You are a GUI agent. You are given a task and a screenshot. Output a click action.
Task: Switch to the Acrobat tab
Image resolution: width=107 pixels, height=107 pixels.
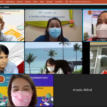coord(49,2)
